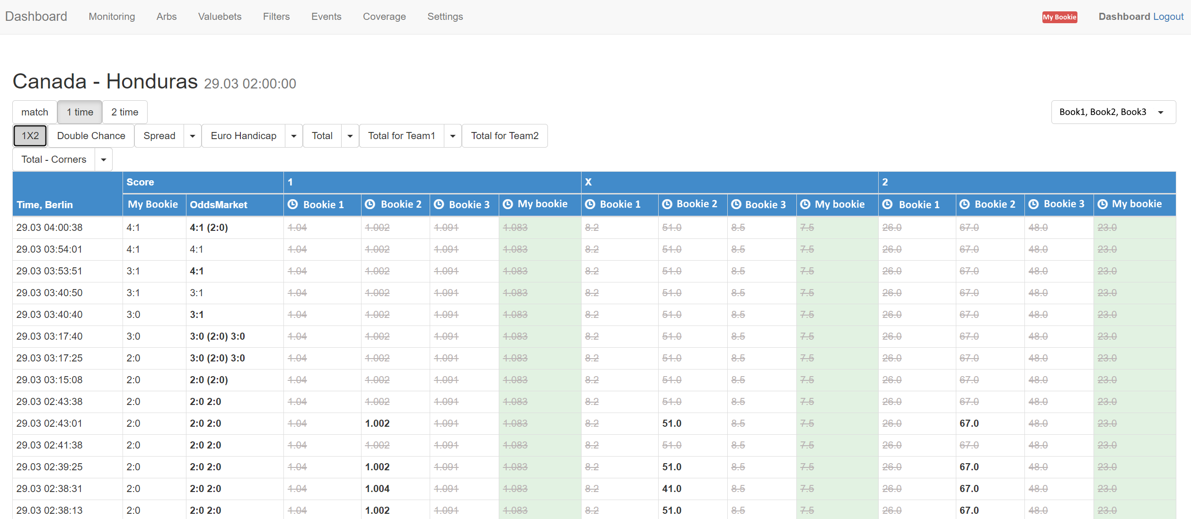Open the Settings menu
1191x519 pixels.
coord(445,17)
